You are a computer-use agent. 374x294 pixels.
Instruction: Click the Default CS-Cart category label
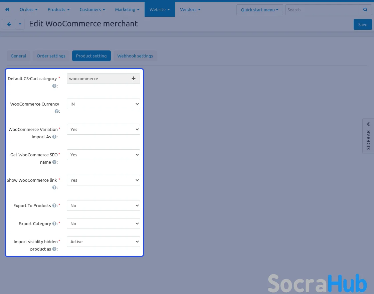[32, 79]
